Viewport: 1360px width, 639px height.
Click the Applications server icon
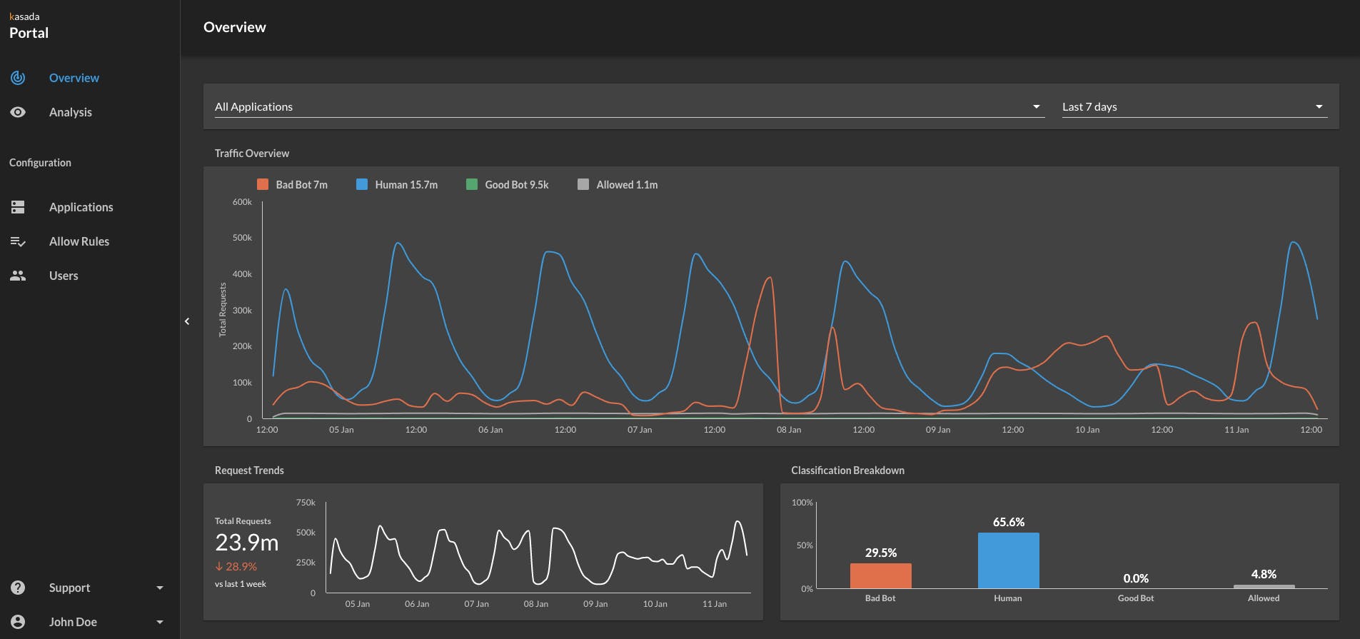click(18, 207)
